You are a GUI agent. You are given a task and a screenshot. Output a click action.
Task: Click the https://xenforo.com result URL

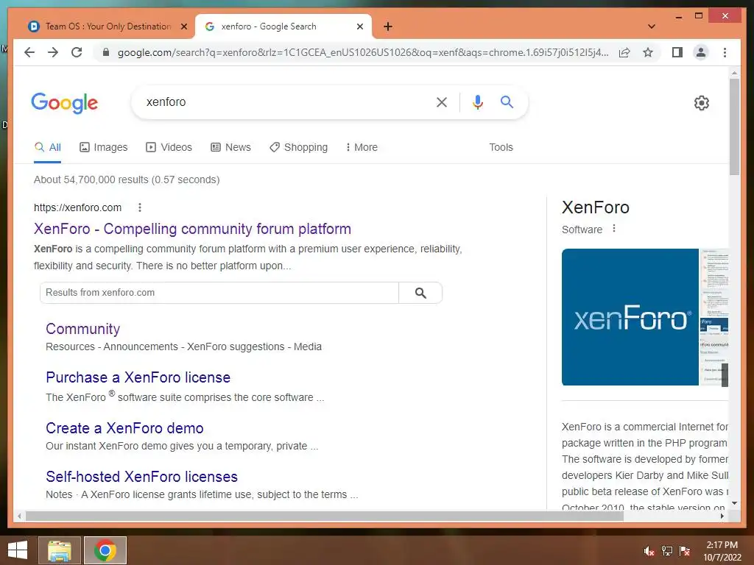point(77,207)
